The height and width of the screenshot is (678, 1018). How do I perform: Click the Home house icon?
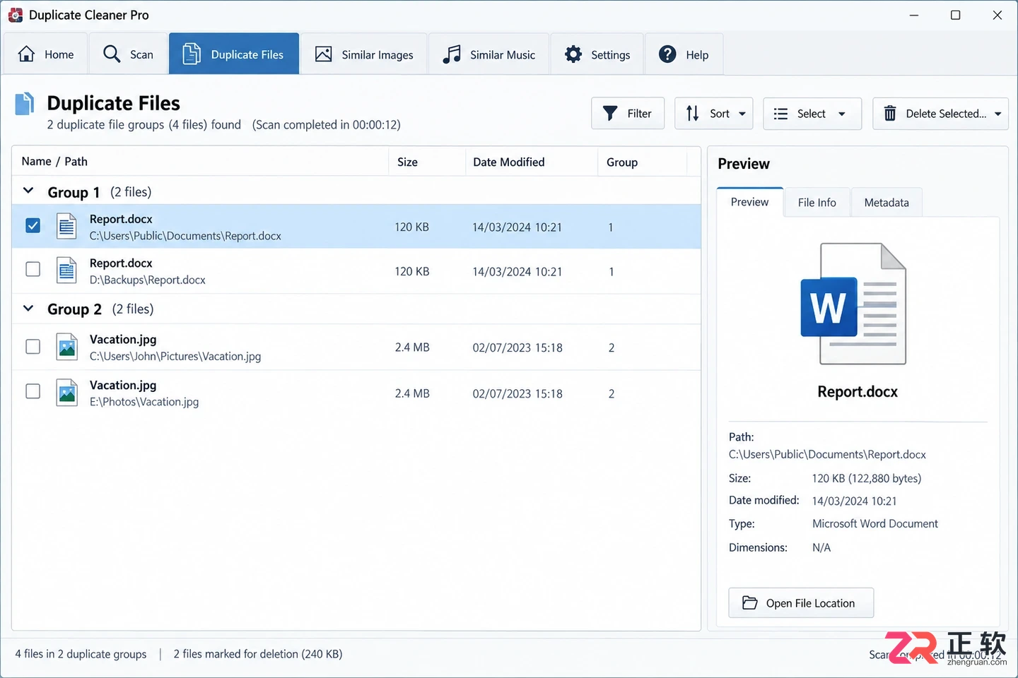click(26, 54)
